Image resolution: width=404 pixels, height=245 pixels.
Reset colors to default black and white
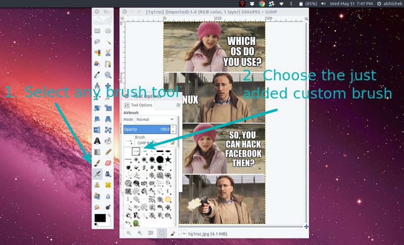coord(96,225)
